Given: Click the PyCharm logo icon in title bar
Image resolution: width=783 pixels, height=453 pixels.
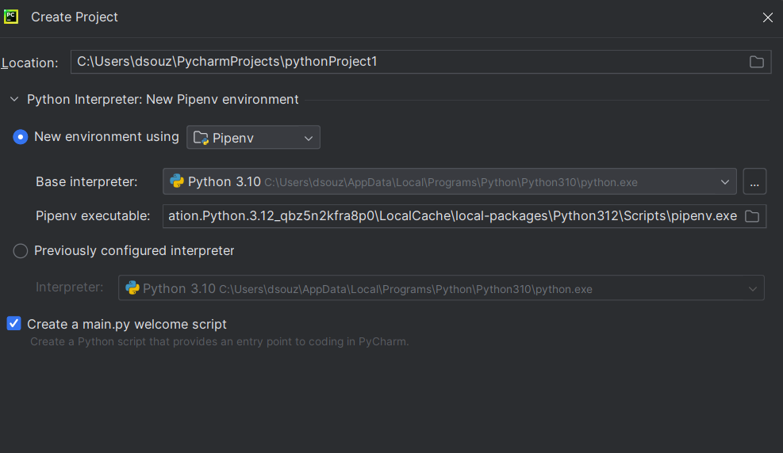Looking at the screenshot, I should point(11,17).
